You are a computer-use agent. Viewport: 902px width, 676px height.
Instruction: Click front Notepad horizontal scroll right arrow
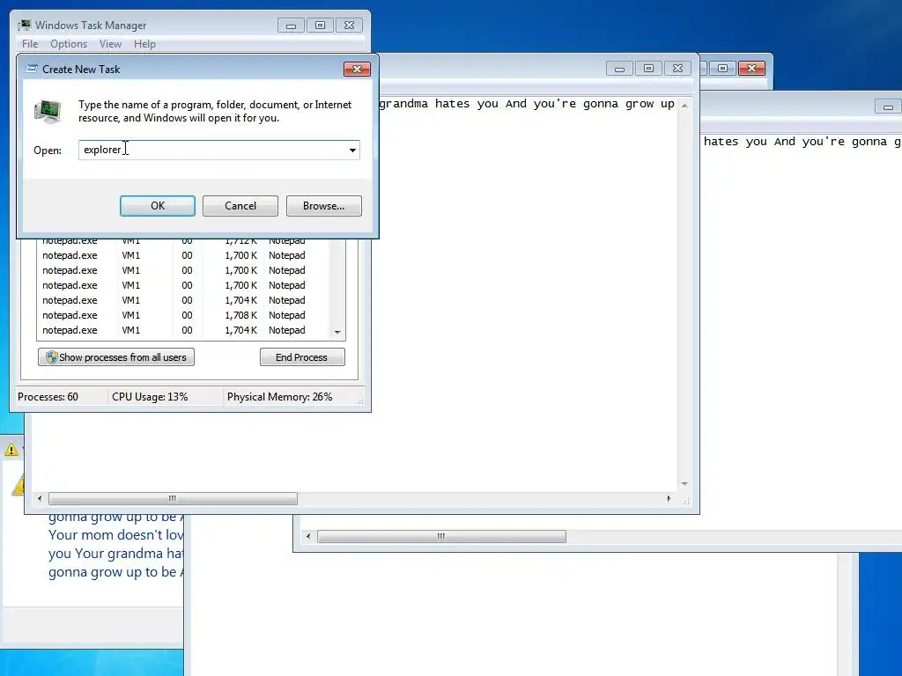(669, 498)
